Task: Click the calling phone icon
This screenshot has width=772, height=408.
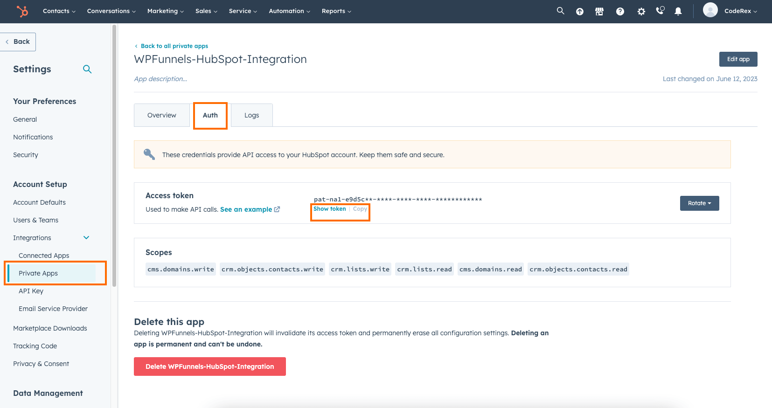Action: point(660,10)
